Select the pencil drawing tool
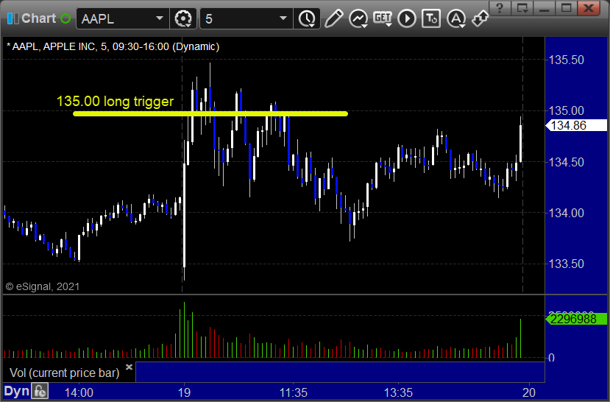This screenshot has height=402, width=610. [x=333, y=18]
